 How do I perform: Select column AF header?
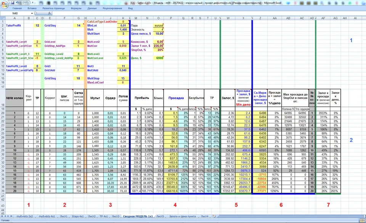(323, 18)
